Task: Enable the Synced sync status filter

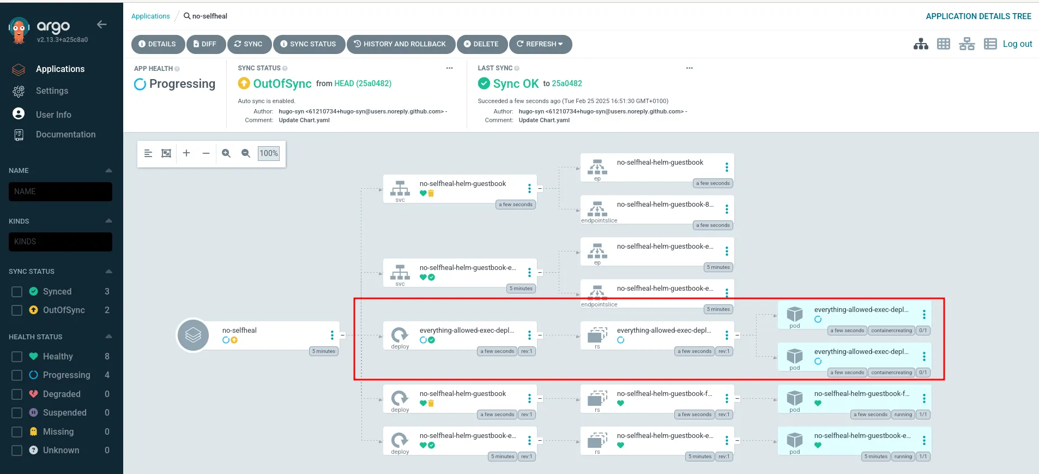Action: point(17,292)
